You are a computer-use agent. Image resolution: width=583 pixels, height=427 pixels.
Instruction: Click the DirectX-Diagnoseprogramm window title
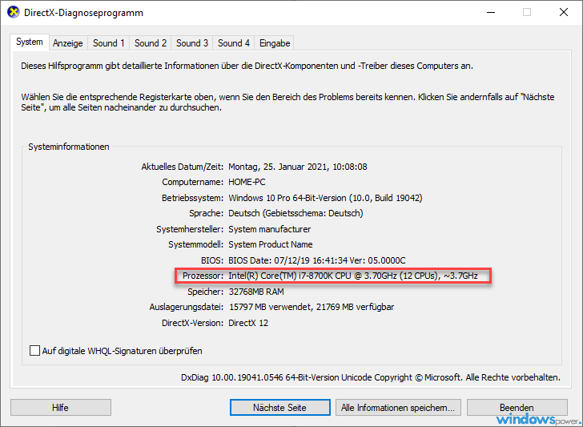pos(83,13)
